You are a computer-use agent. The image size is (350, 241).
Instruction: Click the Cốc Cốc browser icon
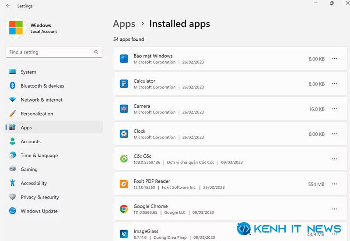pos(124,159)
